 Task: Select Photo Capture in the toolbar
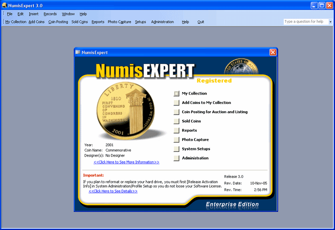[x=119, y=22]
